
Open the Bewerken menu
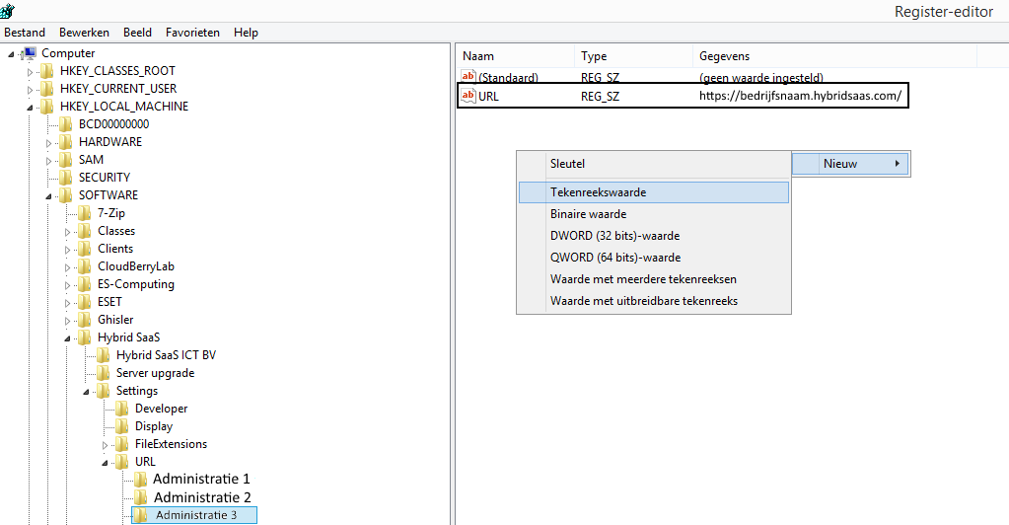click(x=84, y=32)
